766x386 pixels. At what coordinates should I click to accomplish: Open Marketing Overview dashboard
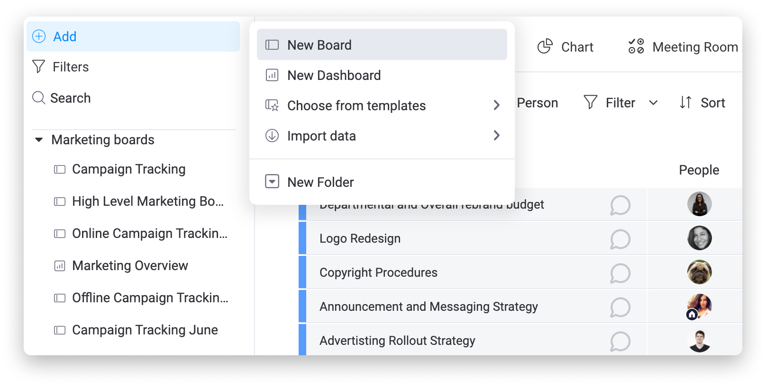130,265
